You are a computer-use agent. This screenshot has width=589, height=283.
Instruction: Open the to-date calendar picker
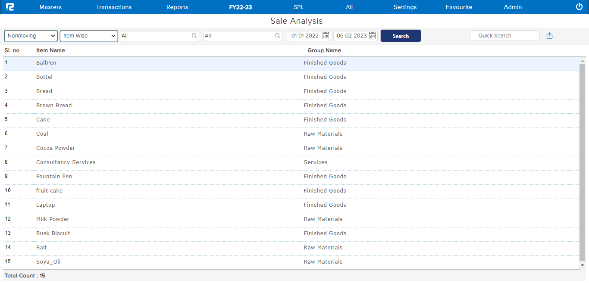373,36
